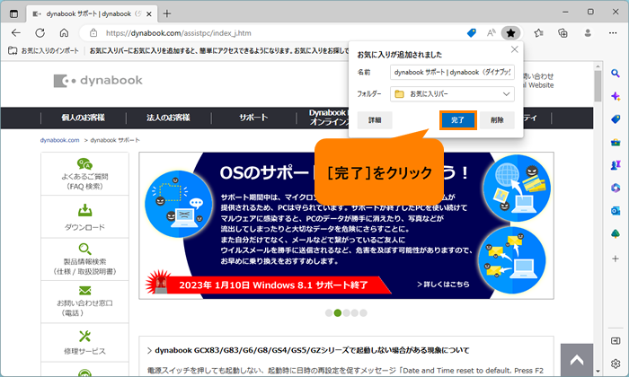
Task: Click the site info lock icon
Action: [x=93, y=33]
